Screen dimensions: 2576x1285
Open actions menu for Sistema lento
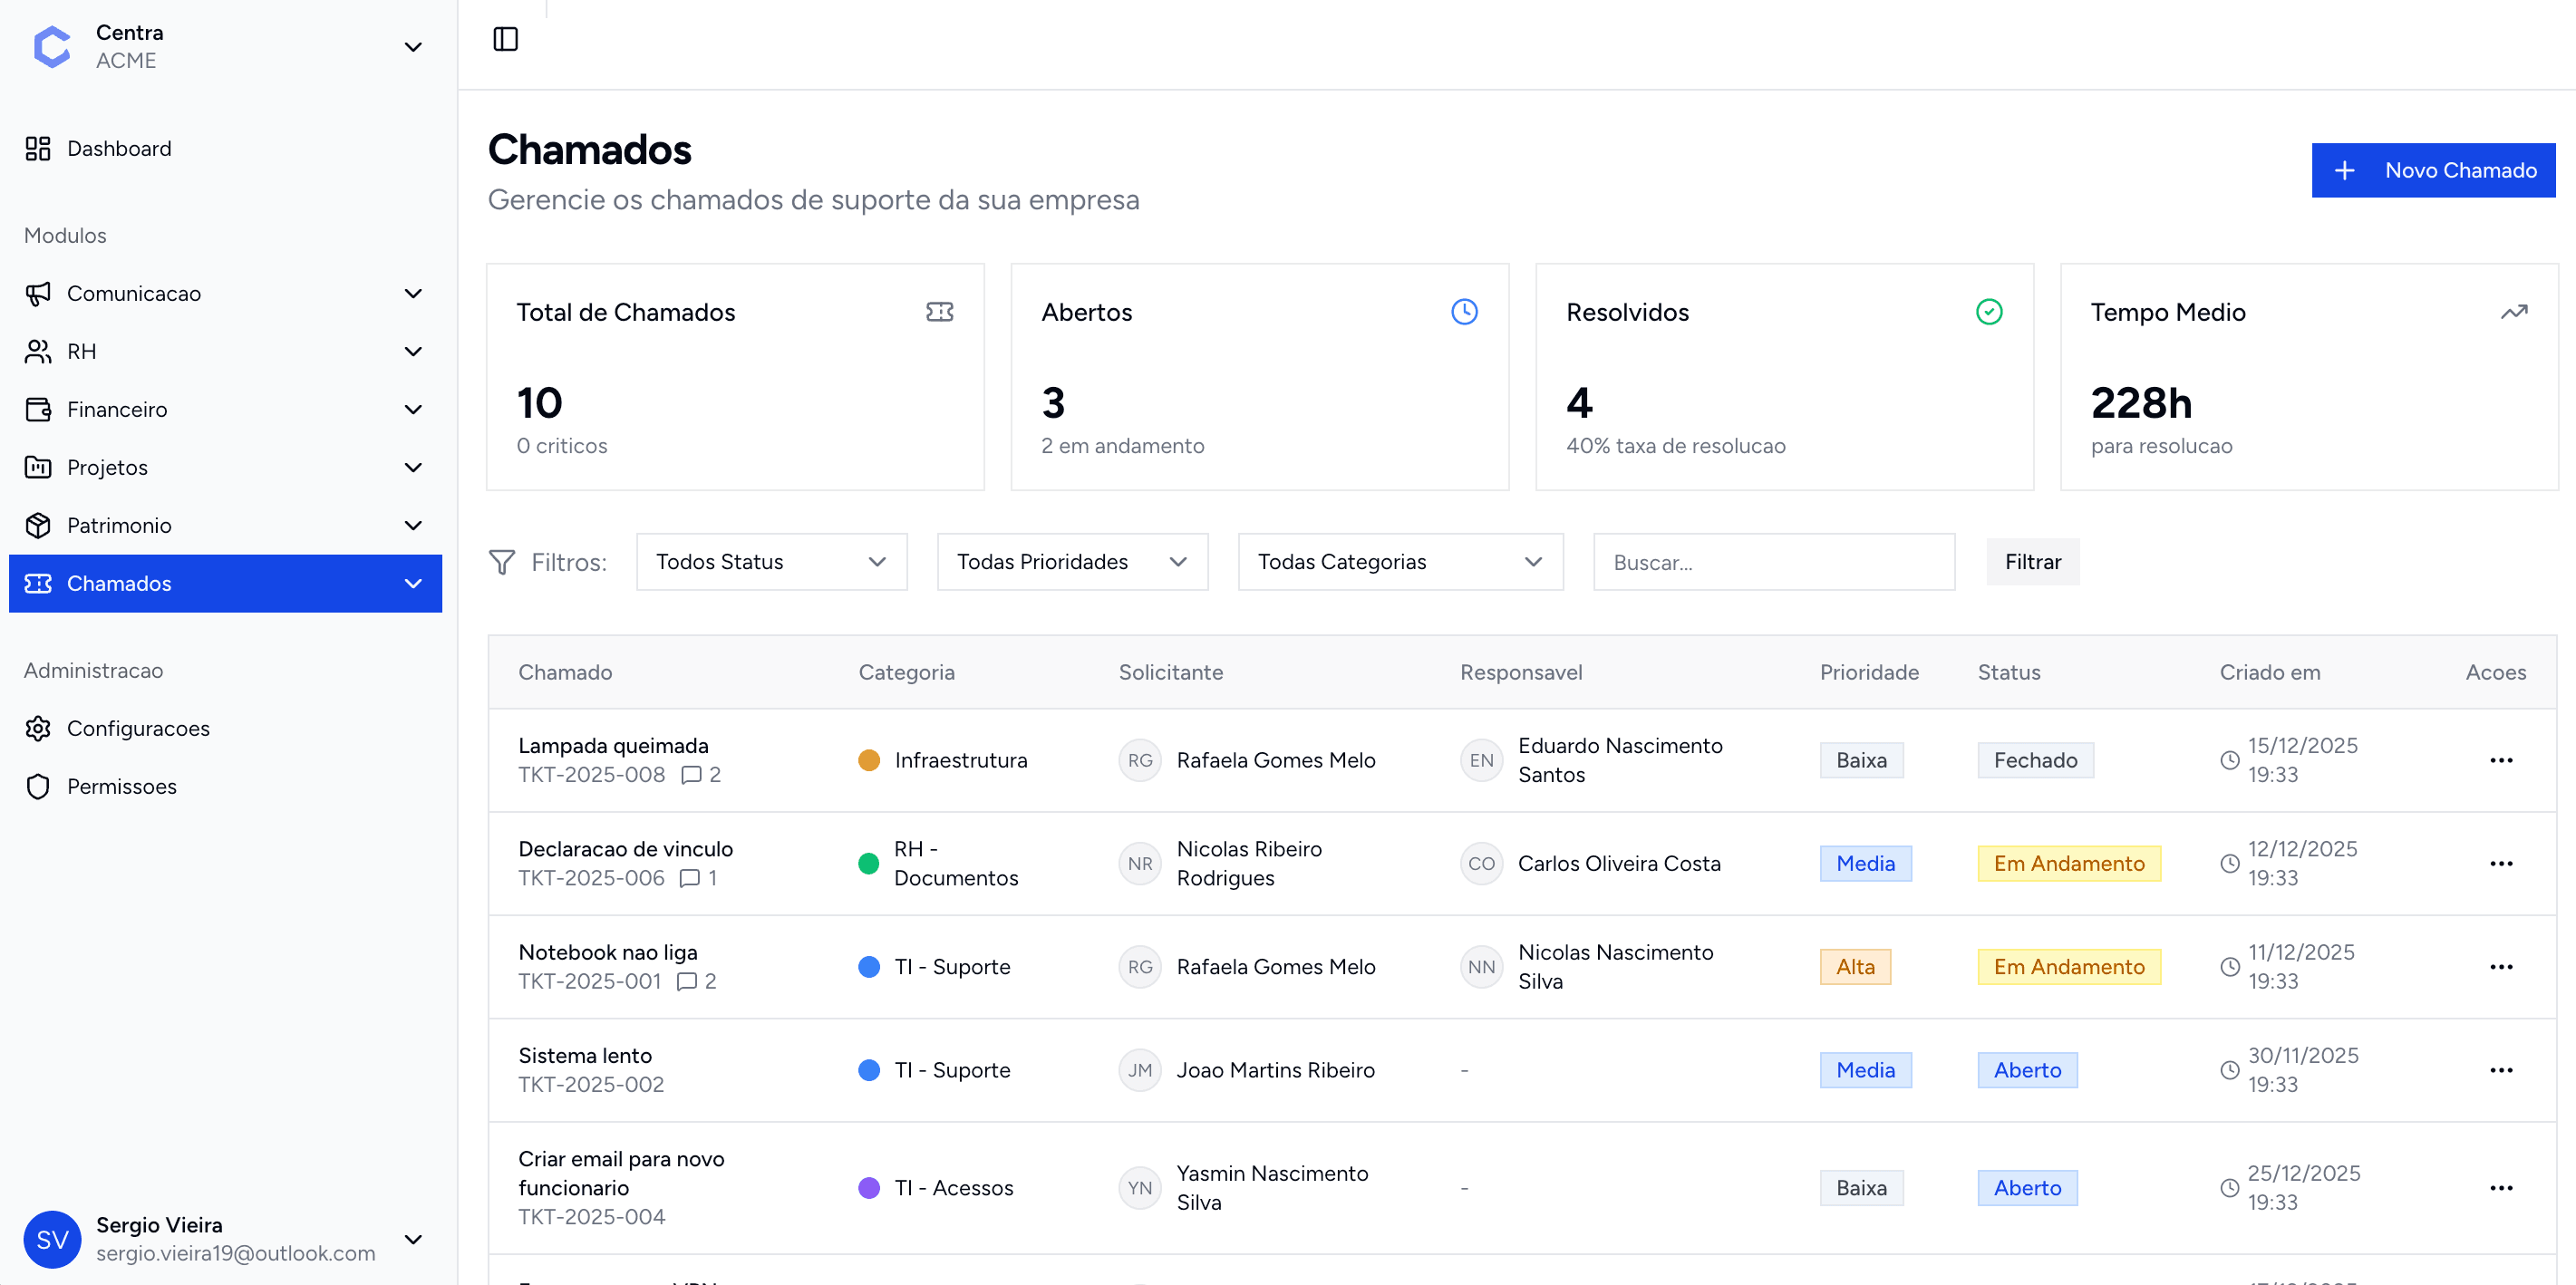[x=2500, y=1071]
